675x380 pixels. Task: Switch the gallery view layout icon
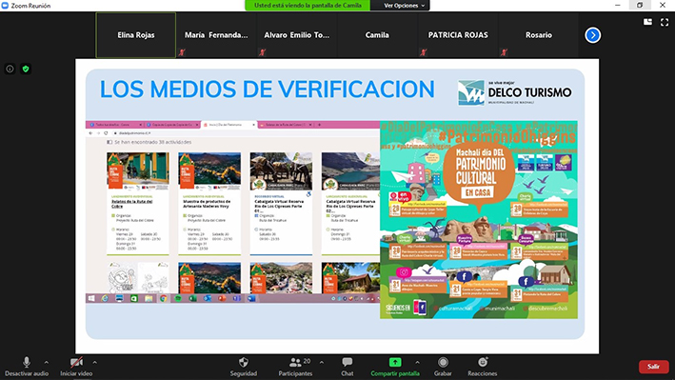(647, 22)
